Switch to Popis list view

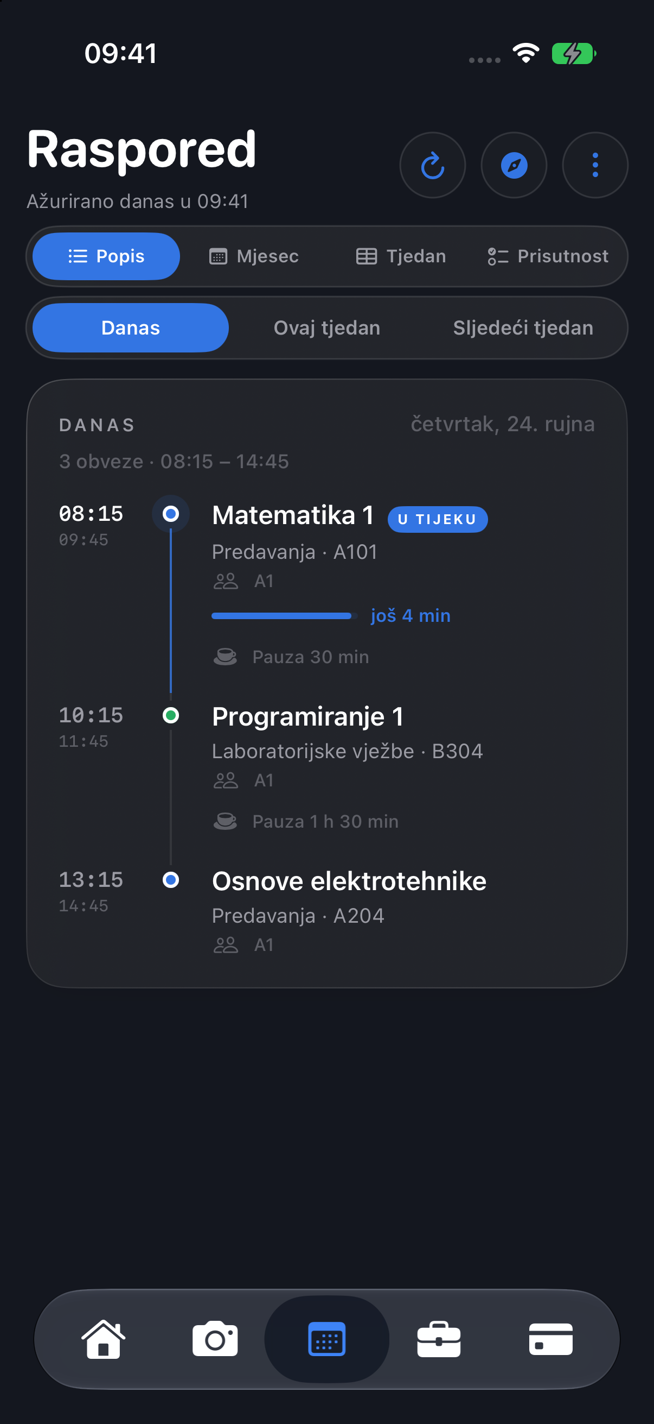(106, 256)
